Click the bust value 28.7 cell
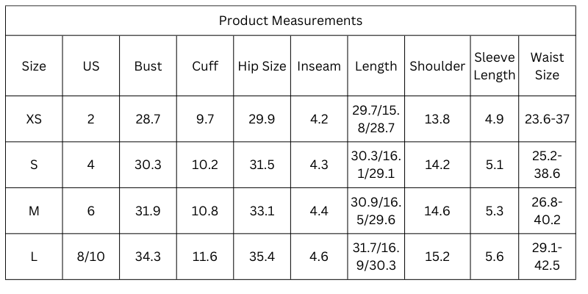Viewport: 588px width, 294px height. [x=148, y=119]
